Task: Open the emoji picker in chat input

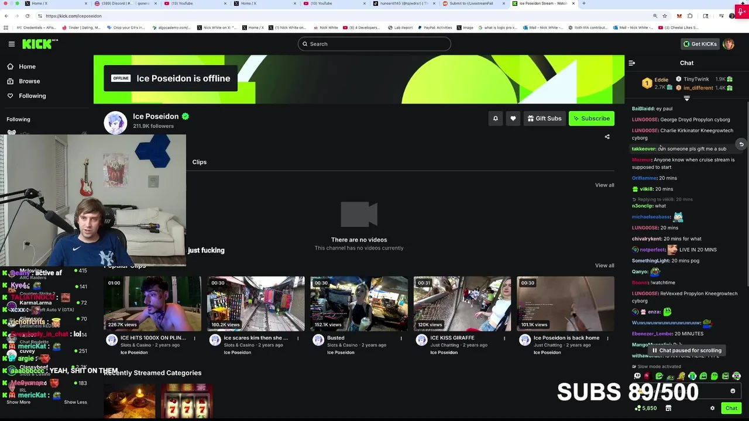Action: [x=733, y=391]
